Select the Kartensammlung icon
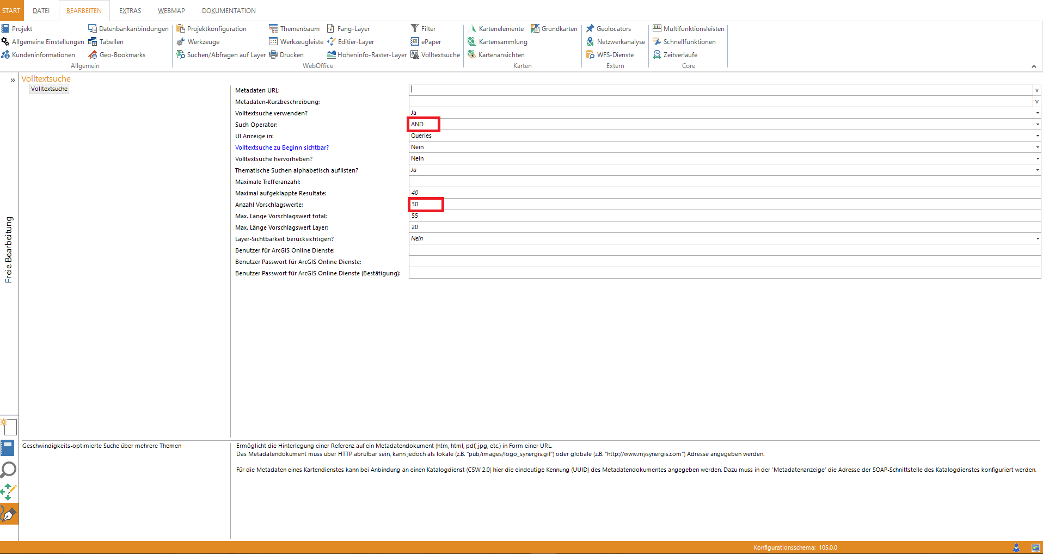 [x=472, y=42]
